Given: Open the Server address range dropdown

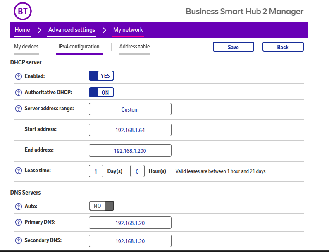Looking at the screenshot, I should (x=130, y=109).
